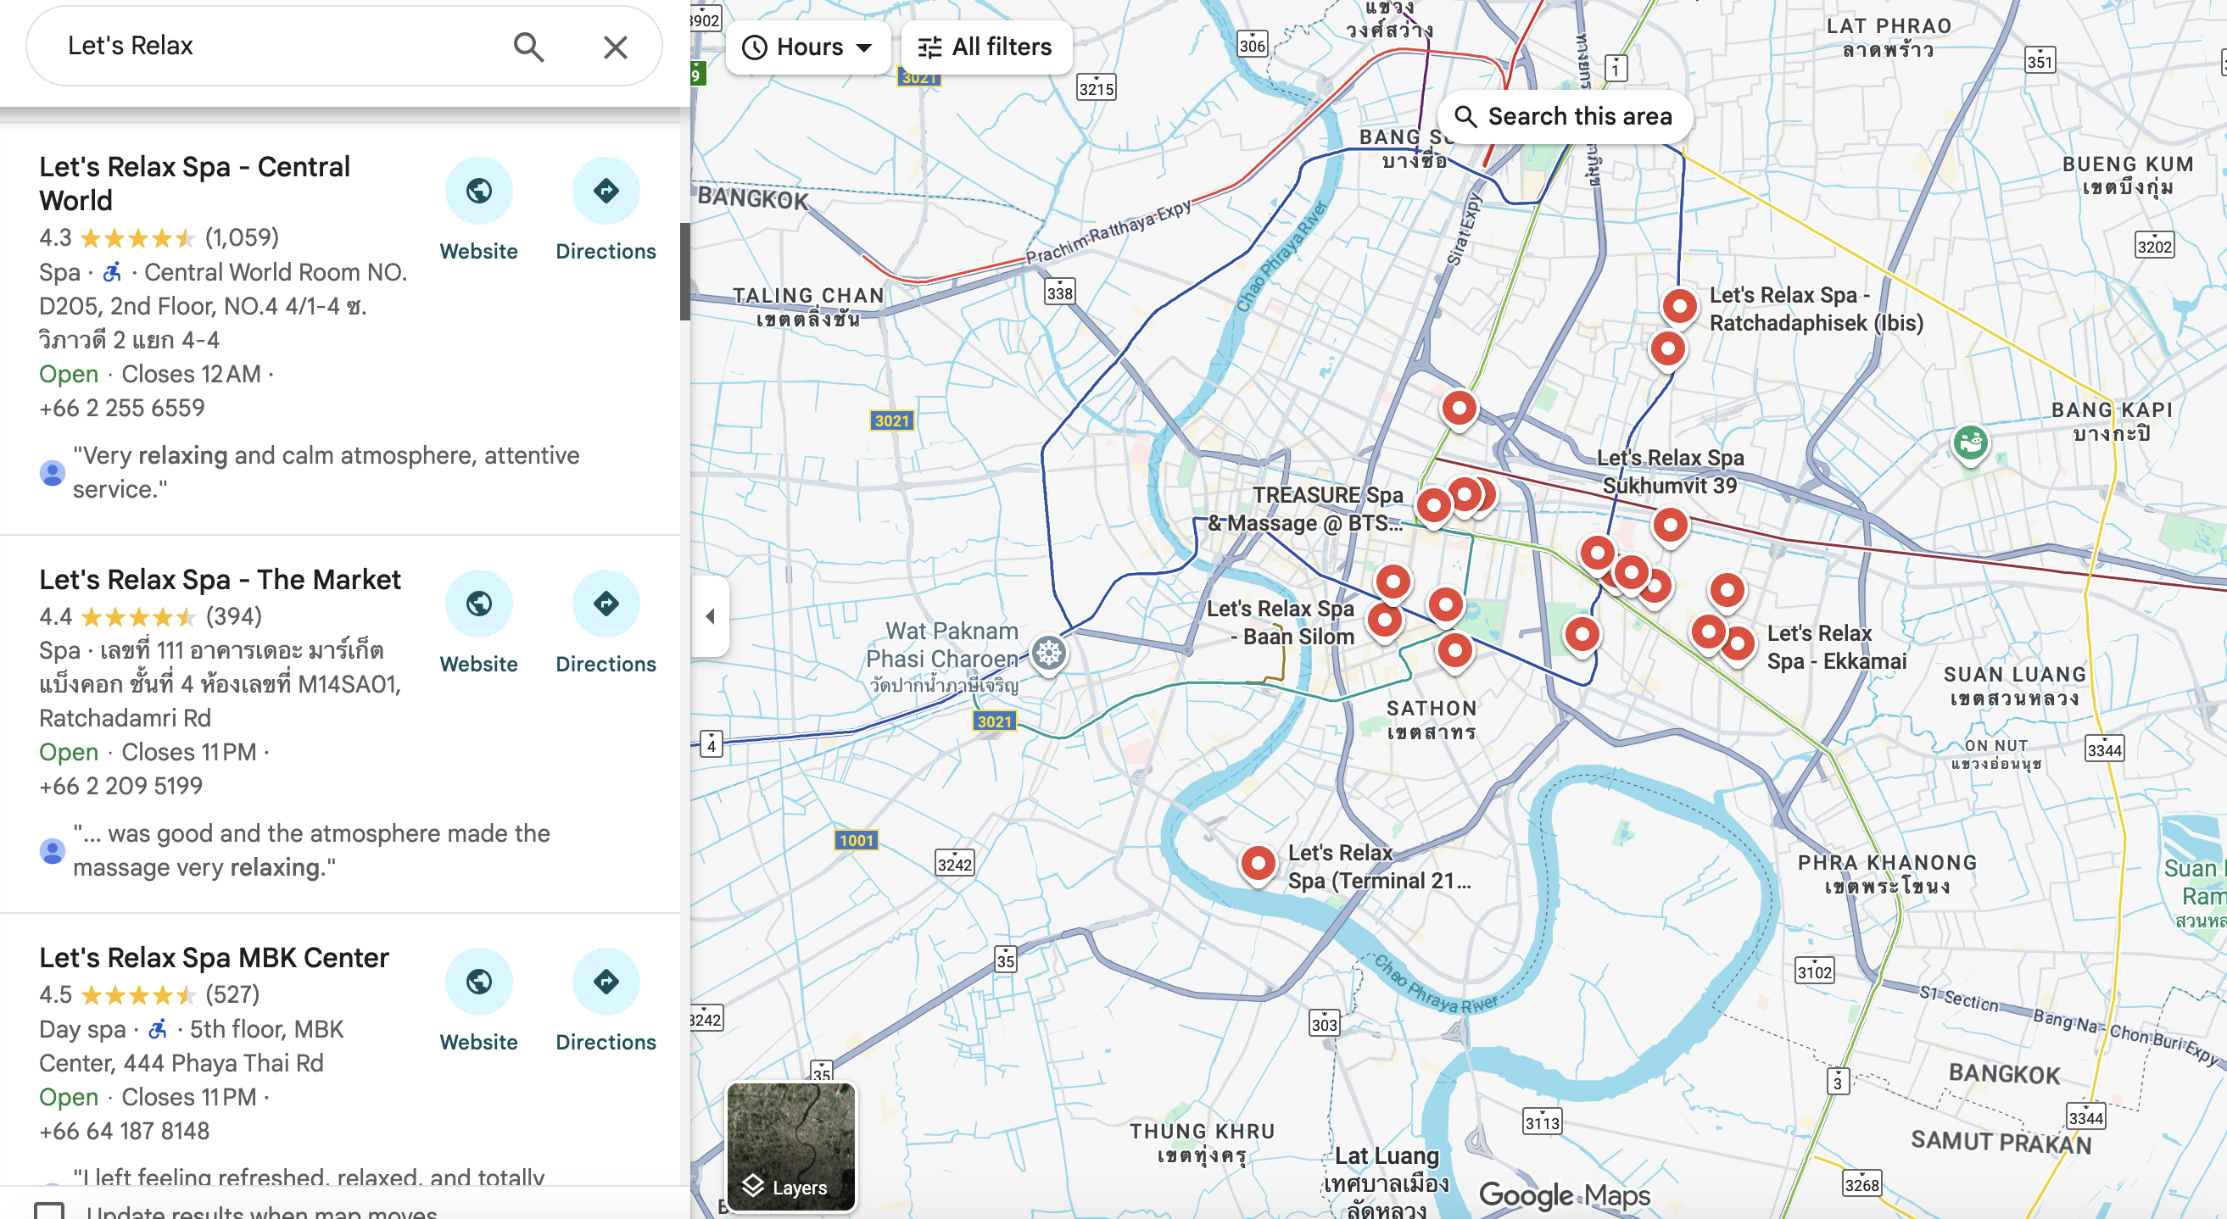Collapse the side results panel arrow
2227x1219 pixels.
pos(710,616)
